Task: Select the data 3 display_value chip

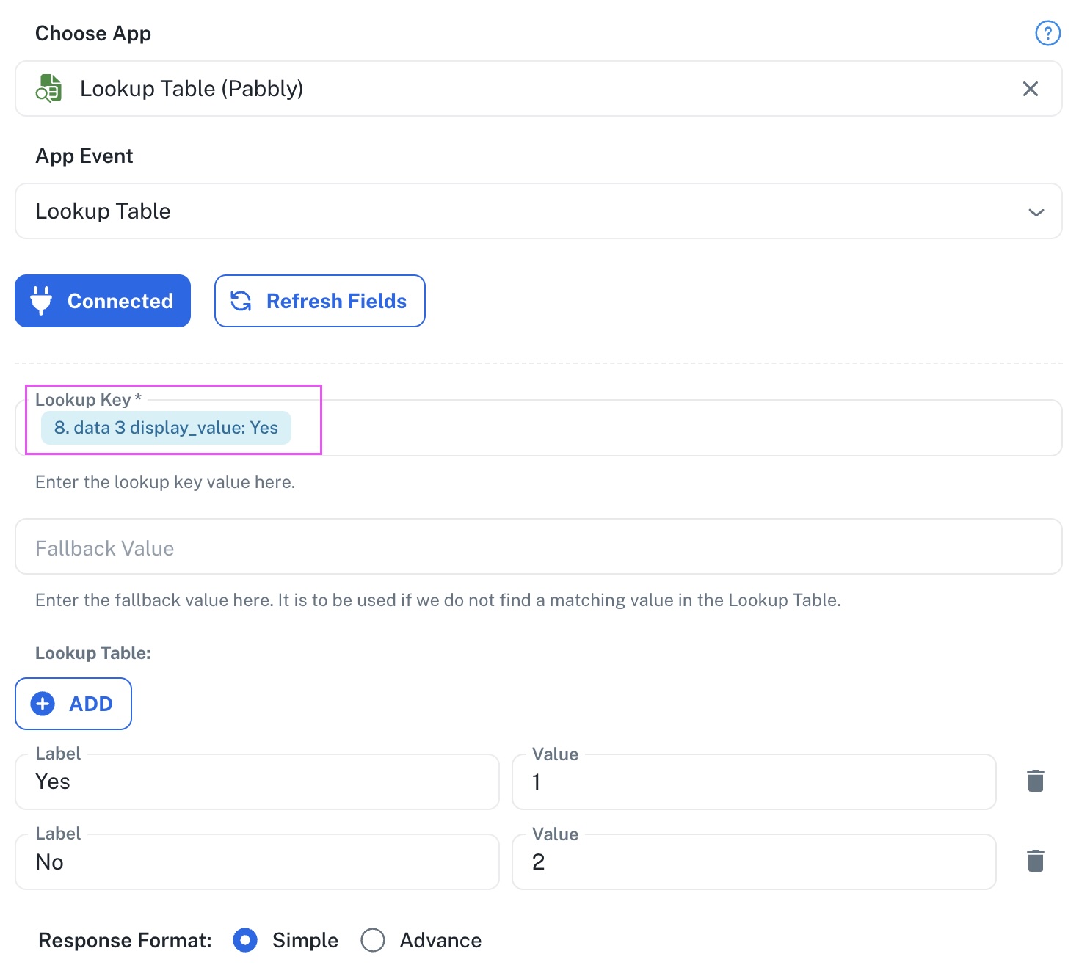Action: [167, 428]
